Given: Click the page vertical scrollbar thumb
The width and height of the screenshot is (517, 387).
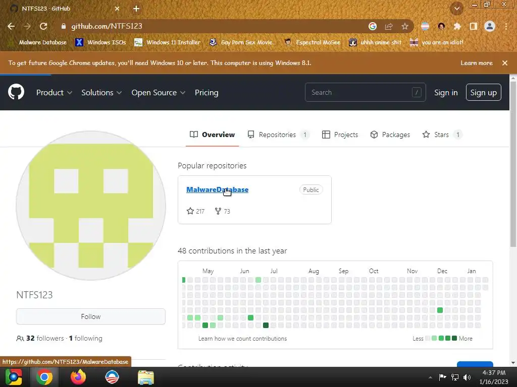Looking at the screenshot, I should [x=513, y=165].
